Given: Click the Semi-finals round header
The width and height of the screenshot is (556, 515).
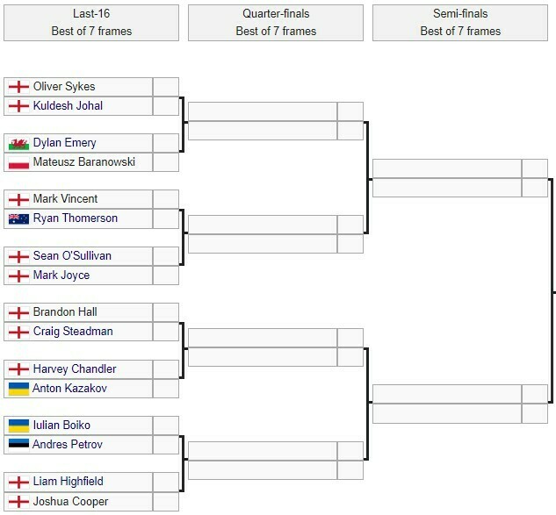Looking at the screenshot, I should coord(460,22).
